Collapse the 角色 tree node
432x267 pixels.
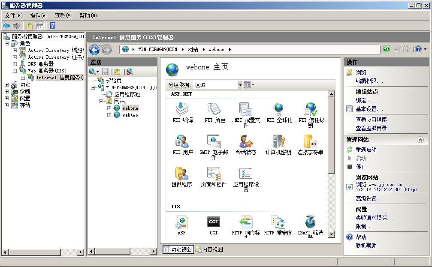tap(6, 43)
